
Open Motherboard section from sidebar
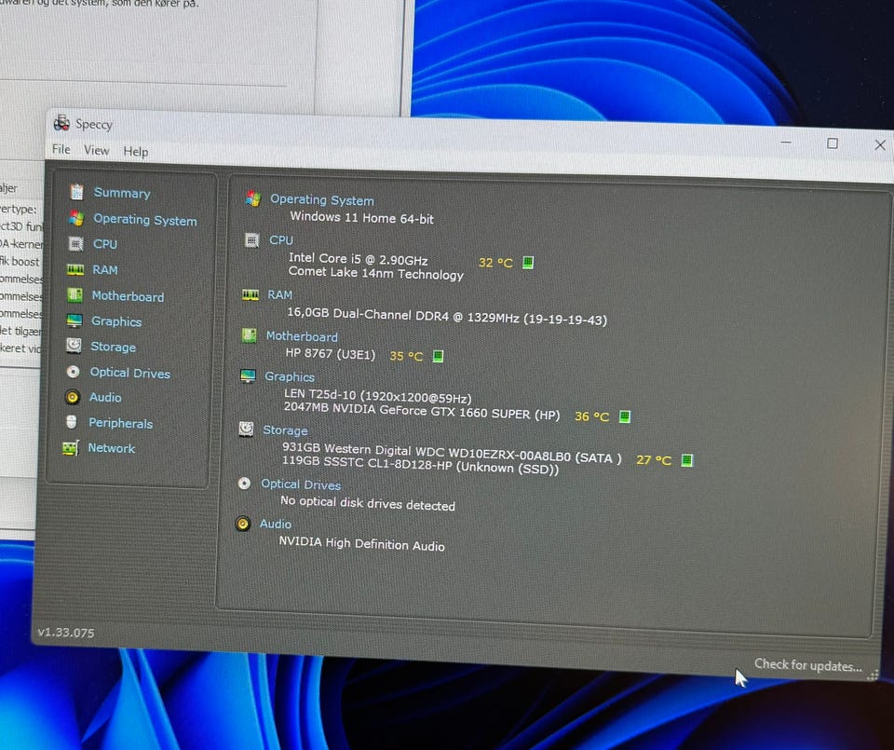pyautogui.click(x=128, y=296)
